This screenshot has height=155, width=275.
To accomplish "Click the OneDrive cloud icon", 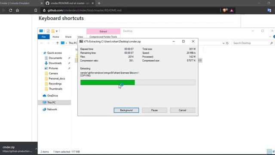I will coord(44,96).
